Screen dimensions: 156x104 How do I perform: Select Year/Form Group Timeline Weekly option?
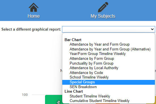108,54
